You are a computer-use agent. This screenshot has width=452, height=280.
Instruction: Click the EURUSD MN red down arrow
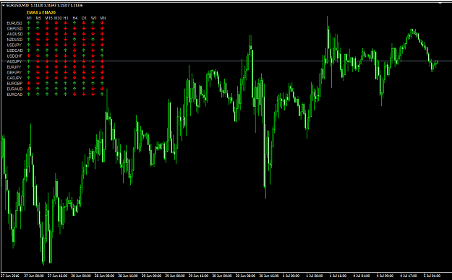[102, 23]
